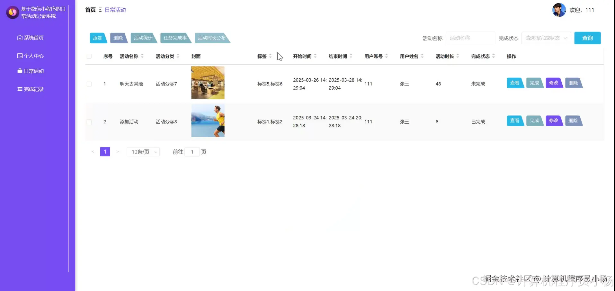615x291 pixels.
Task: Sort by 用户账号 column arrows
Action: pos(387,56)
